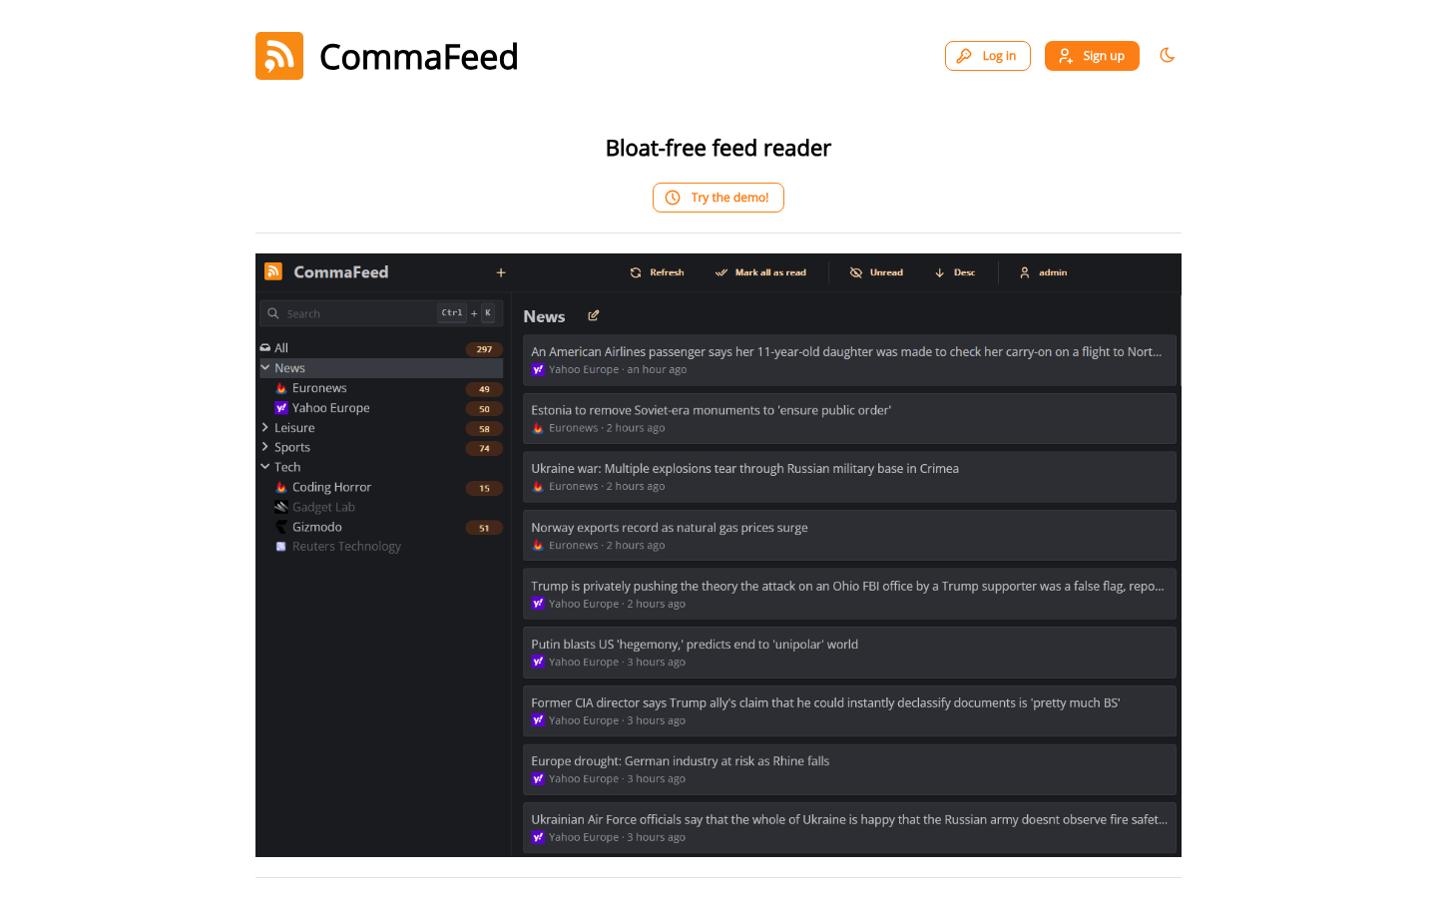Click the Log in button
The image size is (1437, 898).
(x=988, y=56)
